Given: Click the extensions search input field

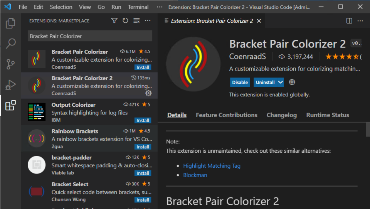Looking at the screenshot, I should [90, 36].
